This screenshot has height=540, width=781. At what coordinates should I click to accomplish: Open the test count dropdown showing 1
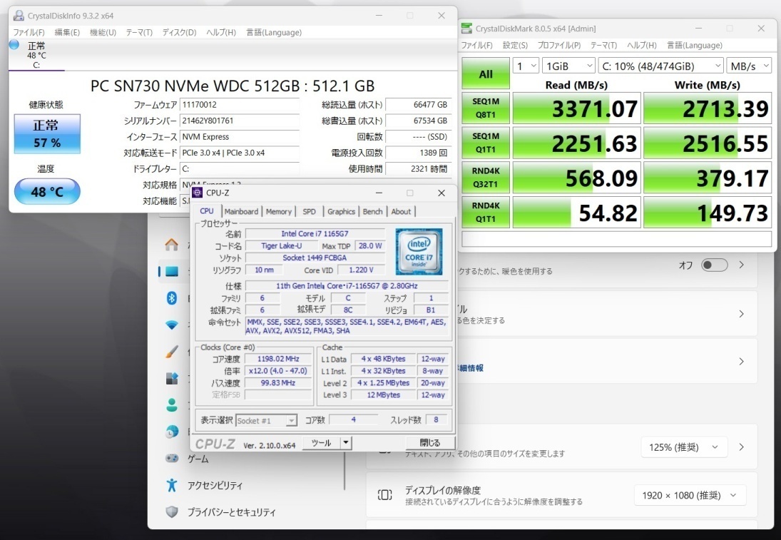click(526, 66)
